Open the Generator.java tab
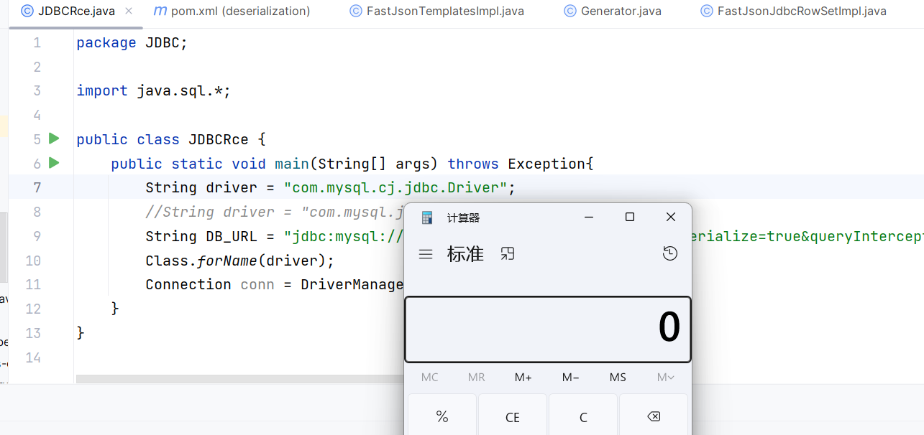This screenshot has width=924, height=435. (613, 11)
